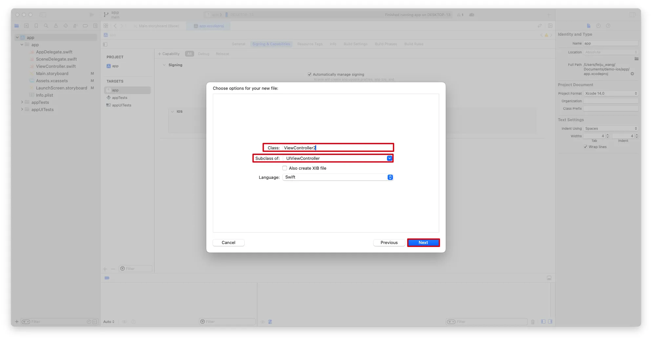Switch to the Build Settings tab
The width and height of the screenshot is (652, 340).
[356, 44]
